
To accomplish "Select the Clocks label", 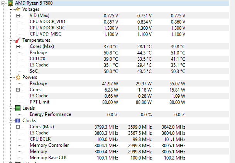I will click(29, 121).
